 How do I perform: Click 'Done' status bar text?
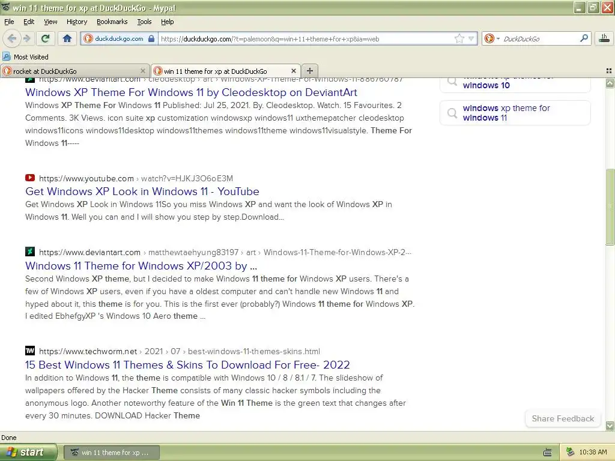(x=8, y=438)
